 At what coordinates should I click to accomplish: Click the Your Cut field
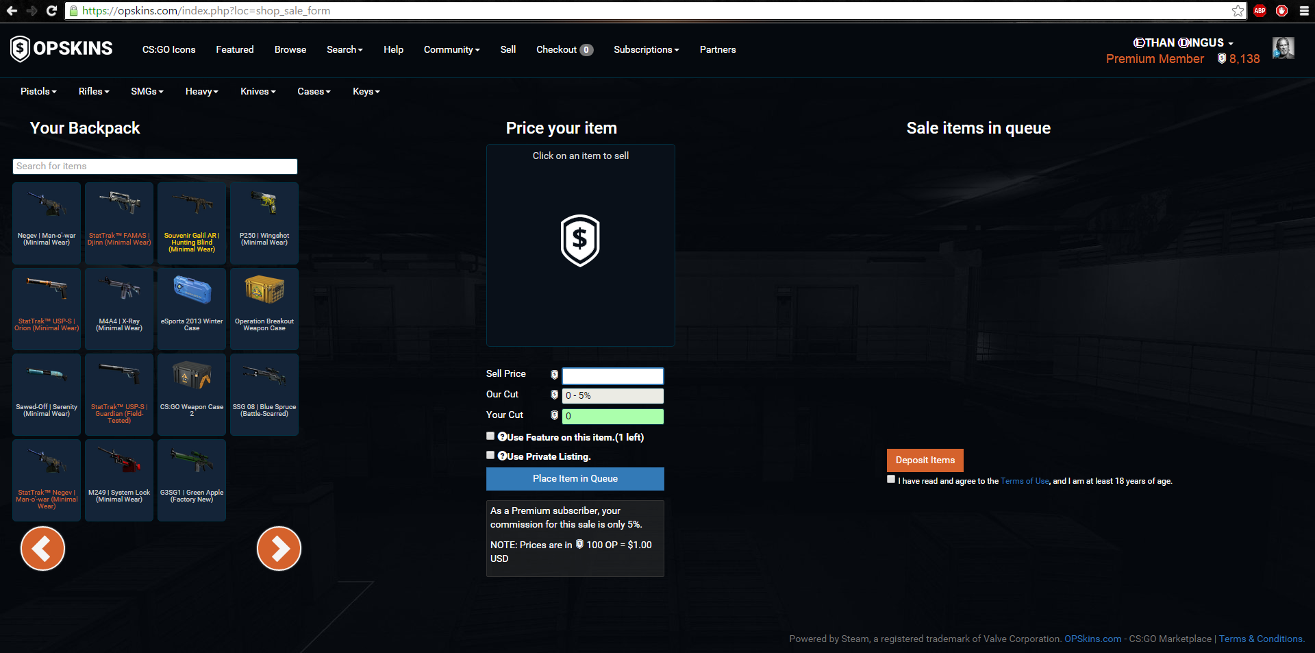(x=613, y=417)
